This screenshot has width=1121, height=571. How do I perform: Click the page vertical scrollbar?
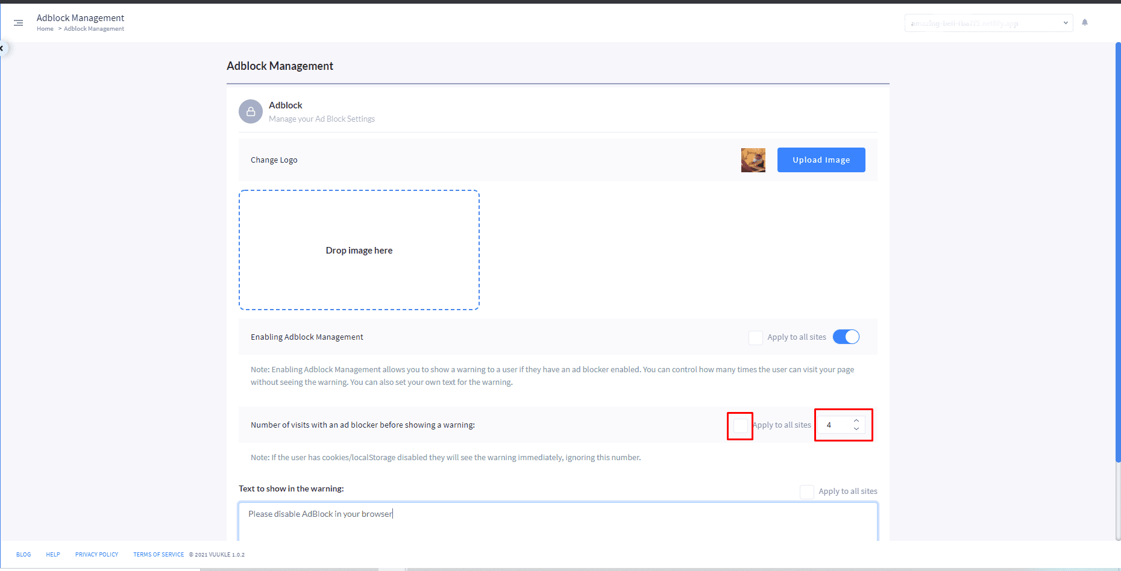pyautogui.click(x=1118, y=253)
